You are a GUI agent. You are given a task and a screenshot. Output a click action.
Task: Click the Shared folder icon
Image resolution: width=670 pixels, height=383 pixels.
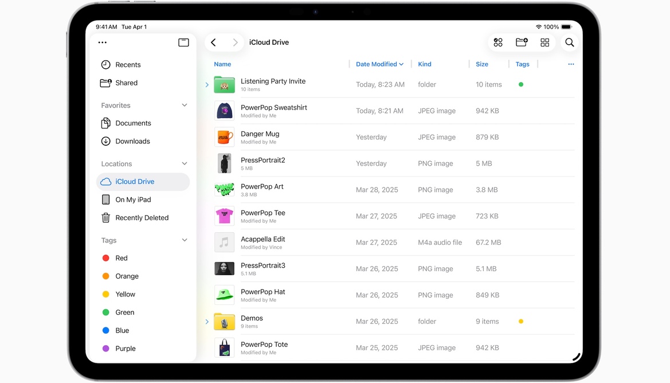point(105,83)
